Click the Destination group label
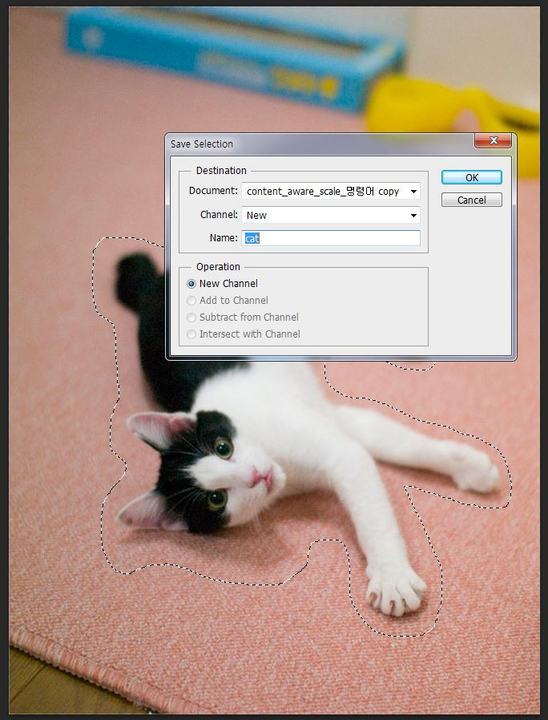 coord(221,170)
